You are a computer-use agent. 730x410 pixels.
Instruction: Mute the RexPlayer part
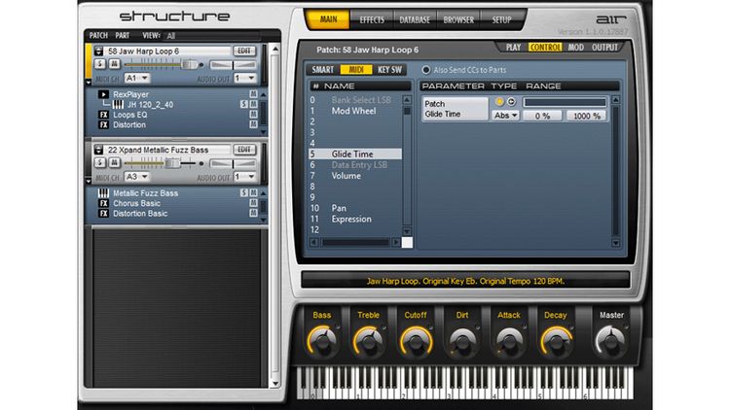253,94
